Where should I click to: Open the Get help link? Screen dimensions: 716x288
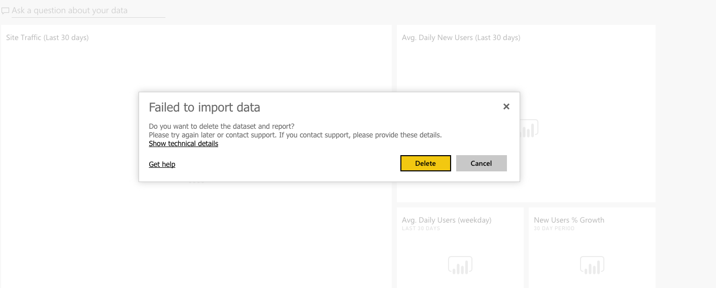pyautogui.click(x=162, y=164)
